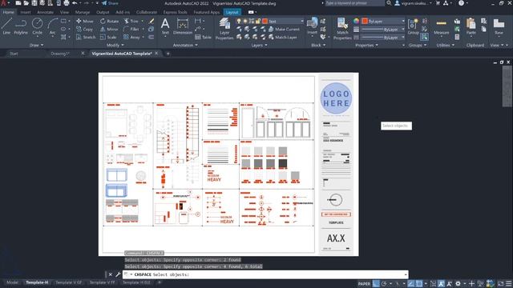Open the Manage ribbon tab

pyautogui.click(x=83, y=12)
